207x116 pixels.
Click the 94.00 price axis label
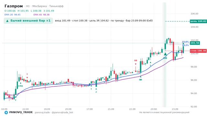[193, 93]
